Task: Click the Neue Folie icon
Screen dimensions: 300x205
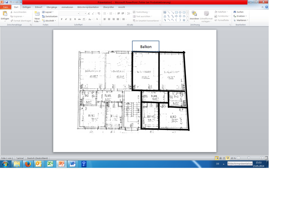Action: (x=37, y=14)
